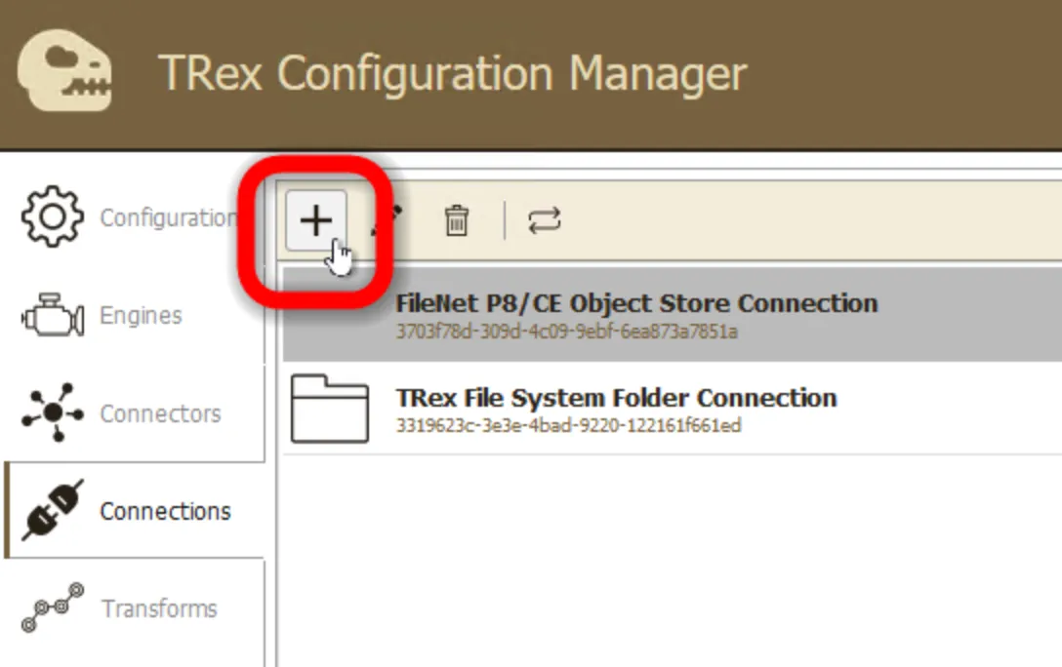Viewport: 1062px width, 667px height.
Task: Switch to the Engines section
Action: click(133, 315)
